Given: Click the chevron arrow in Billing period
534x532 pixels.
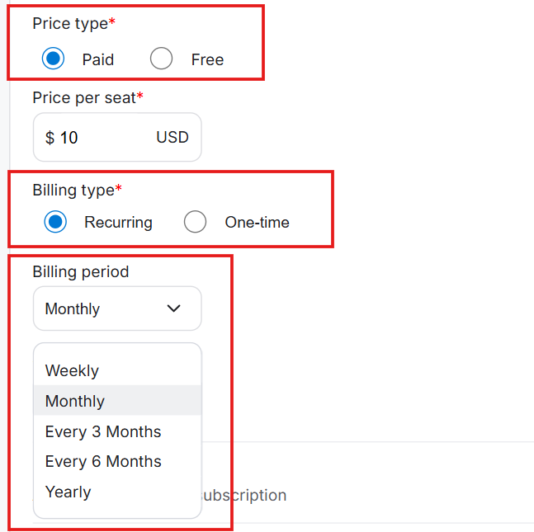Looking at the screenshot, I should [x=173, y=308].
